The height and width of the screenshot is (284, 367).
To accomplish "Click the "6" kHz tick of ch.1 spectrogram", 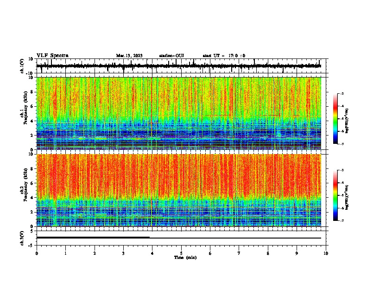I will coord(32,107).
